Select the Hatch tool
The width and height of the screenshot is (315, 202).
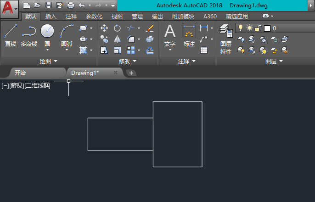coord(83,50)
